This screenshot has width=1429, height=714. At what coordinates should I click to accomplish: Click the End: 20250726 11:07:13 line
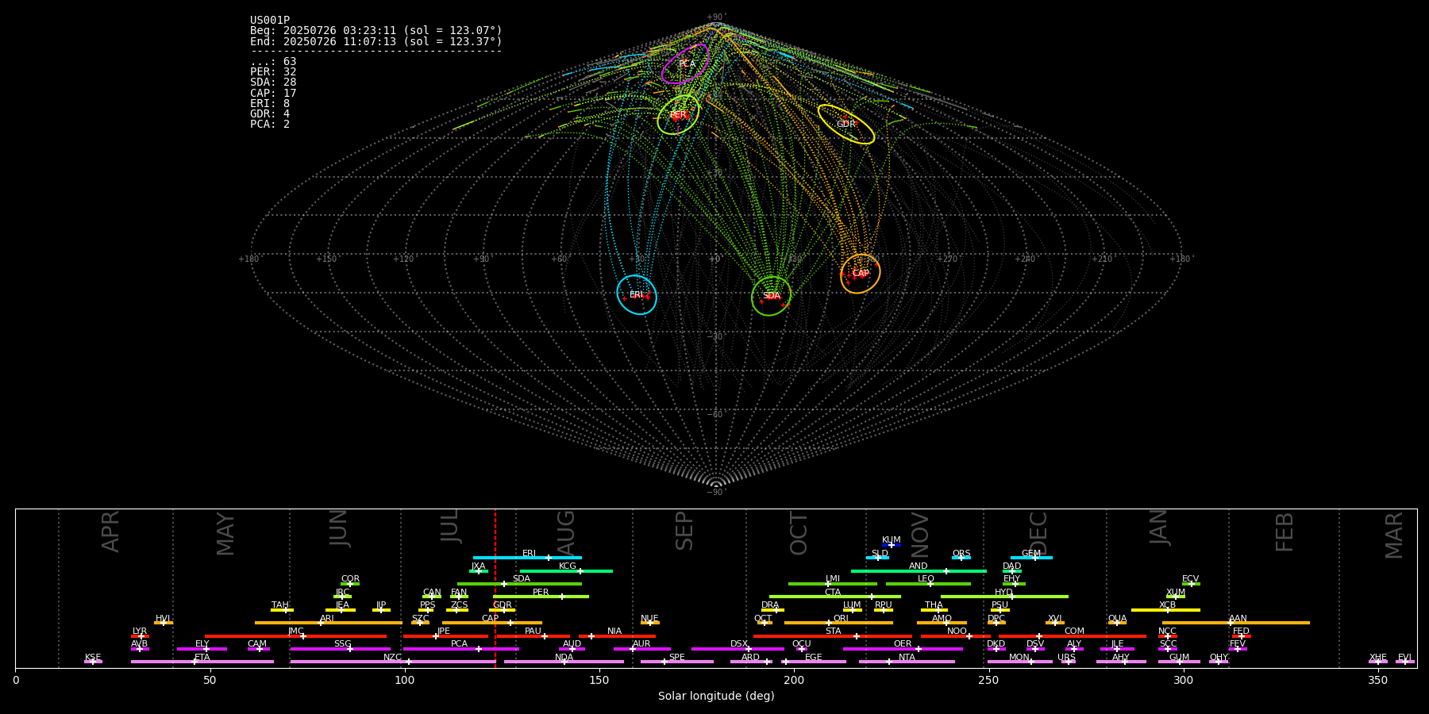click(x=376, y=41)
